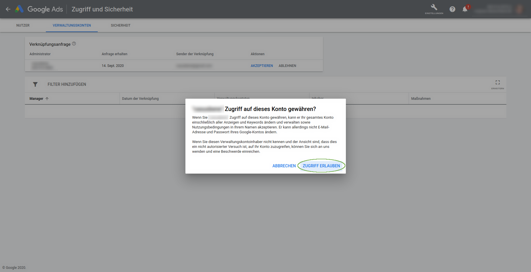Screen dimensions: 531x272
Task: Open the help question mark icon
Action: (452, 9)
